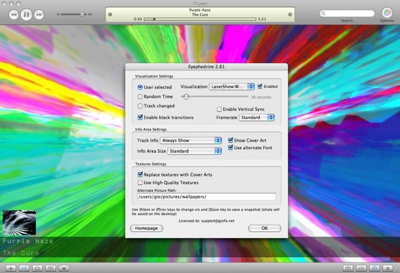Toggle the Enabled checkbox
This screenshot has width=400, height=273.
[x=260, y=87]
